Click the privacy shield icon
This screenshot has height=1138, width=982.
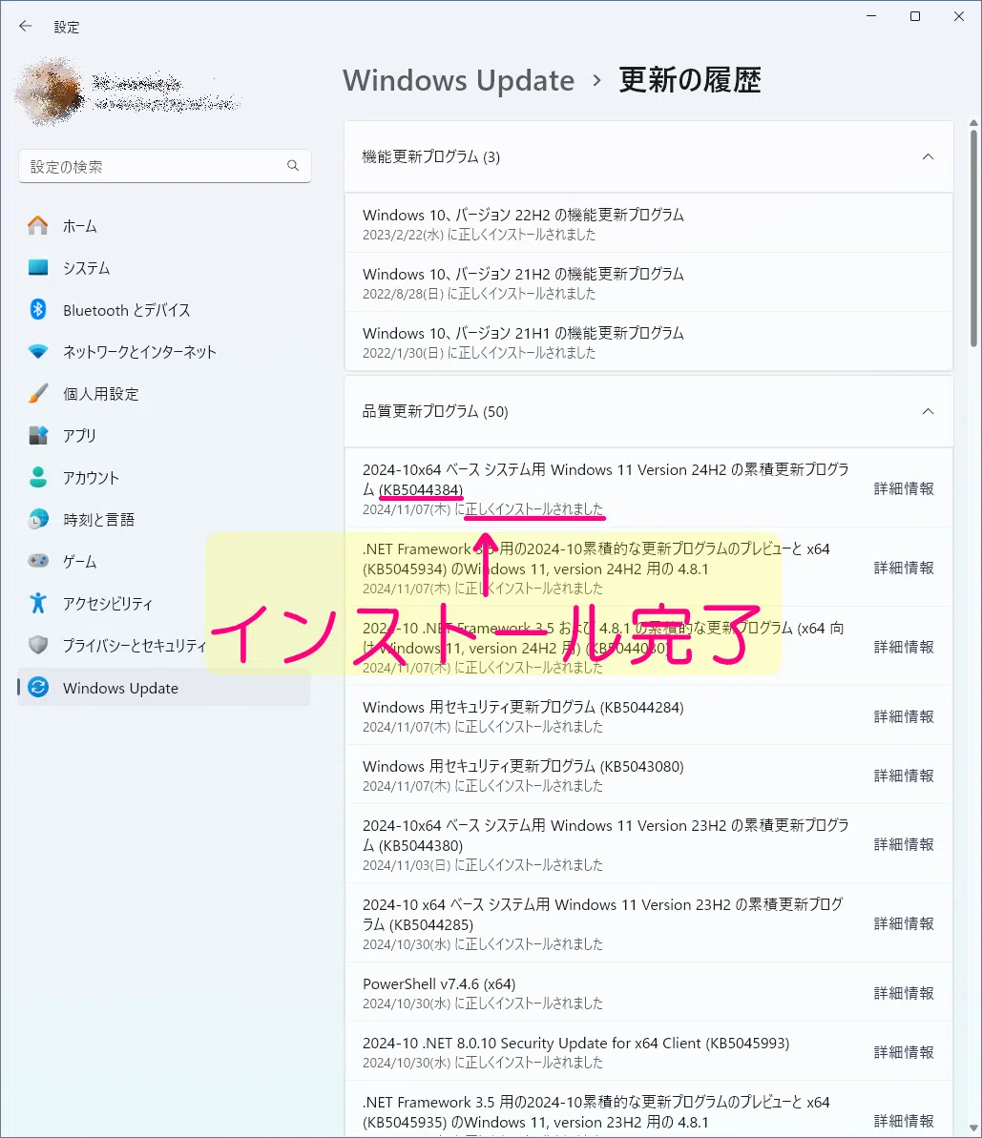(38, 645)
